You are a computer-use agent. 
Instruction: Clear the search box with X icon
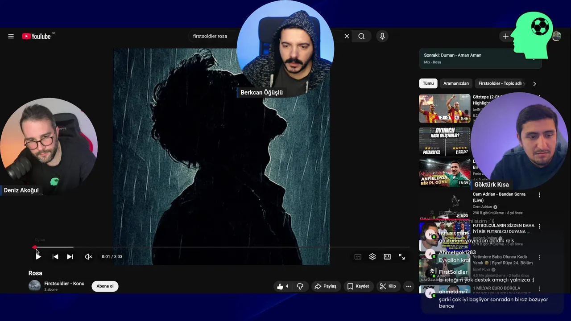click(347, 36)
